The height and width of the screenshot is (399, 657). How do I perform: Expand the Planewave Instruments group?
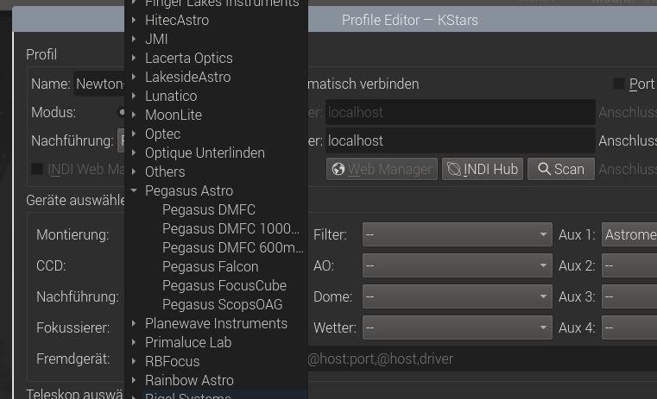tap(134, 323)
